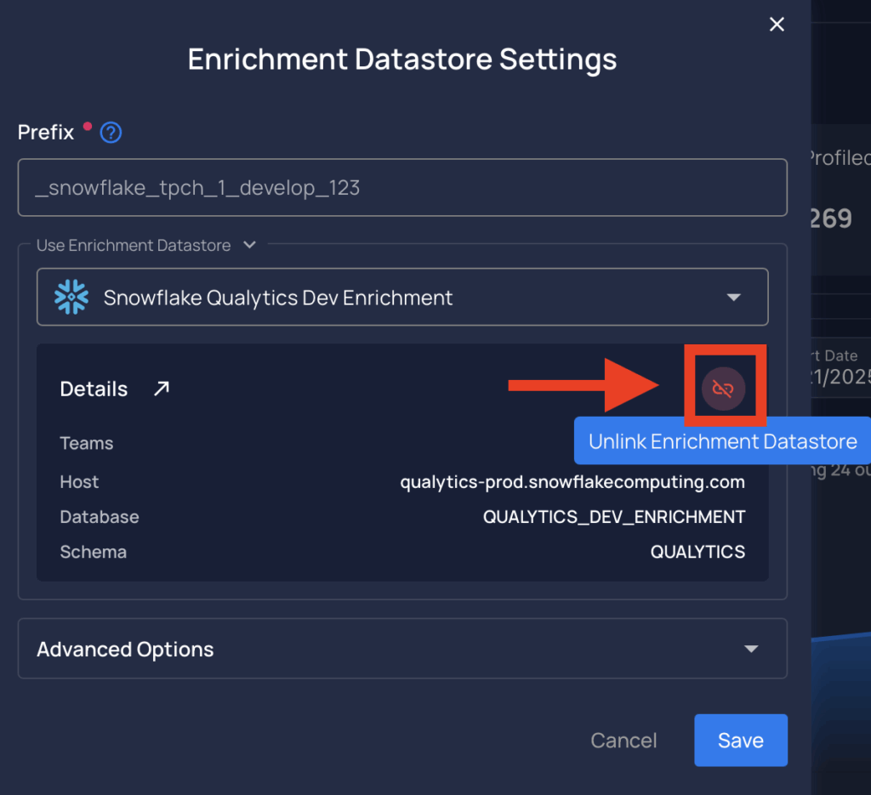Click the Unlink Enrichment Datastore icon
Screen dimensions: 871x795
point(723,389)
